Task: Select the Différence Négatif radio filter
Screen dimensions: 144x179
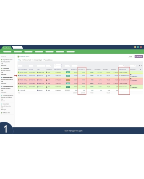Action: point(32,60)
